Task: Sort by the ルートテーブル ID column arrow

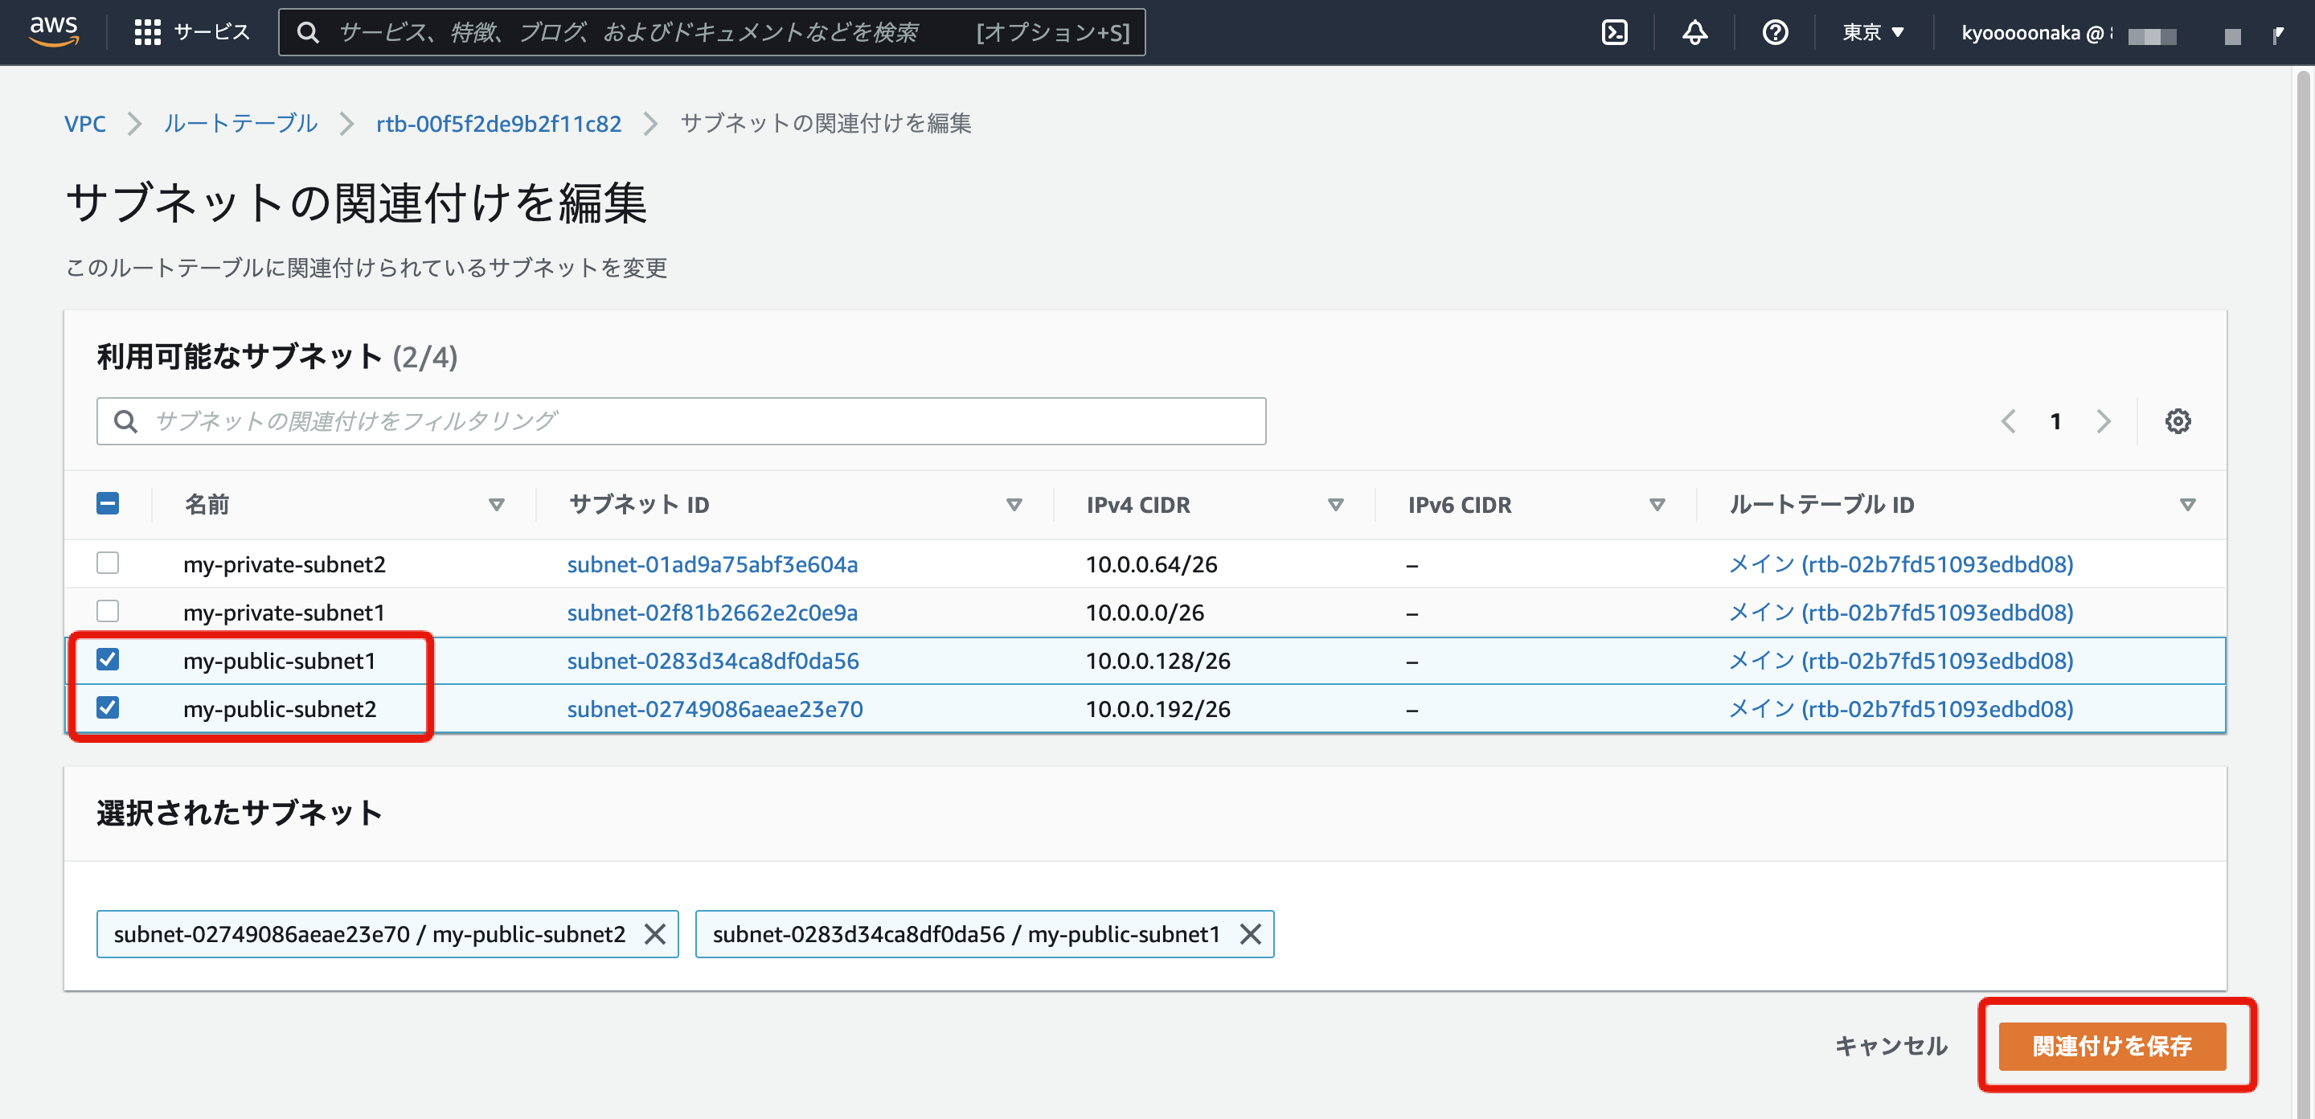Action: 2187,505
